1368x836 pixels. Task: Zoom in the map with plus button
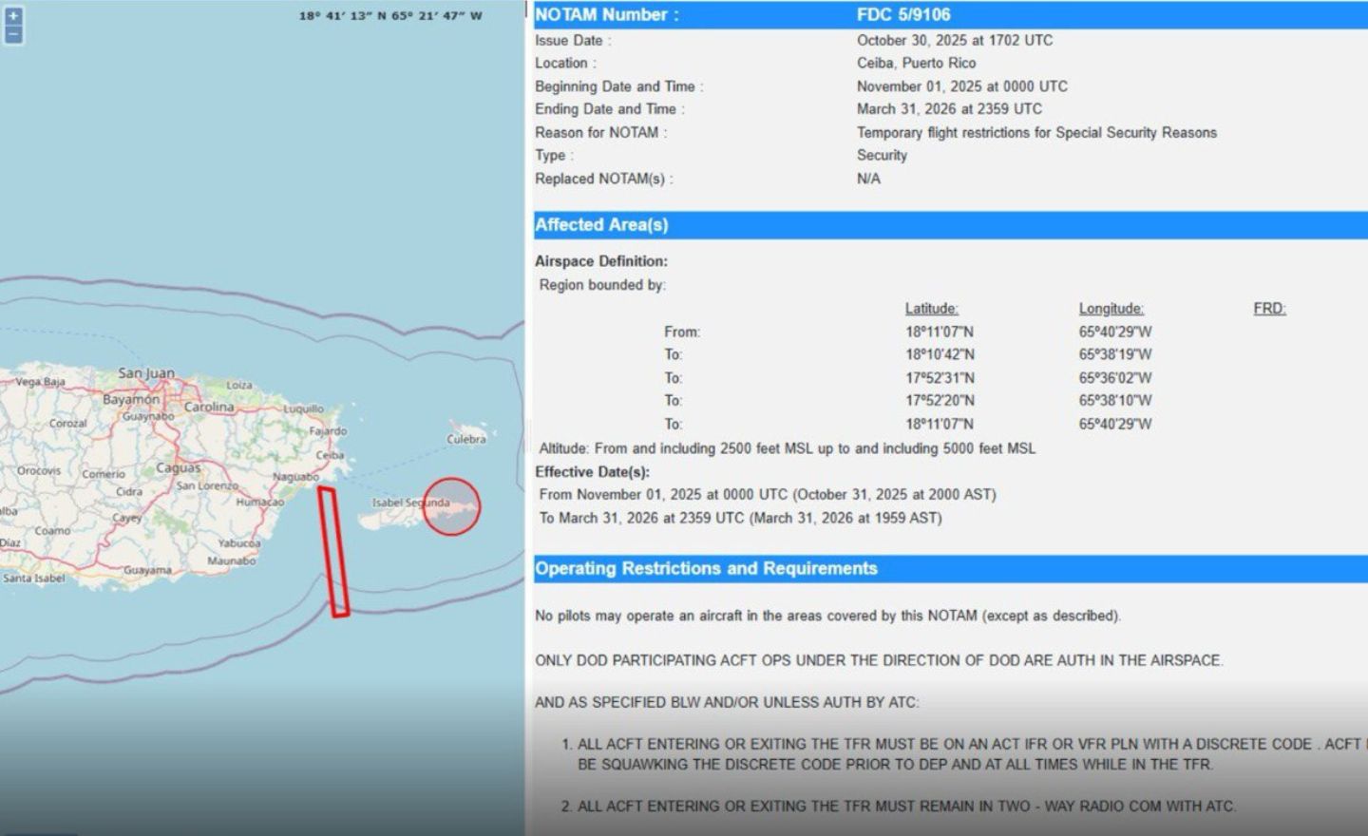(x=13, y=15)
